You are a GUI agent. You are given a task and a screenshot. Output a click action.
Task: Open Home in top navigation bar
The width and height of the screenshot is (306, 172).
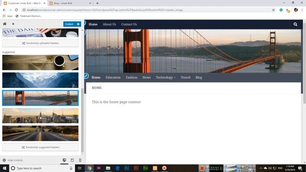coord(93,24)
